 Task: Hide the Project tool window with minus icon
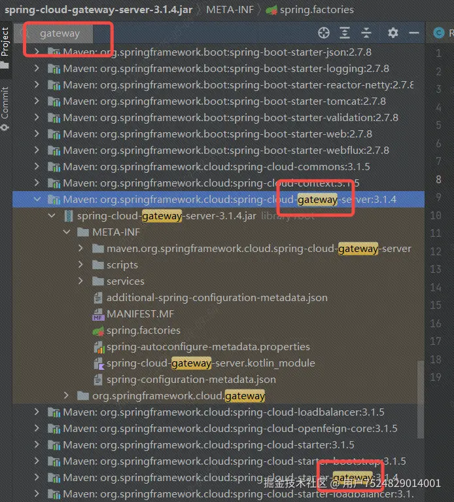(413, 33)
